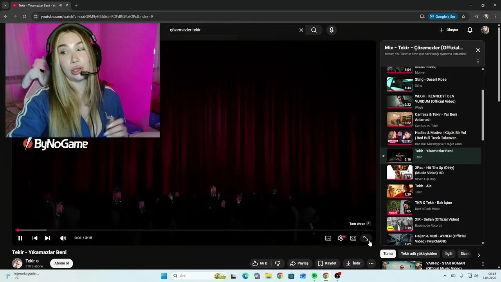Open the Oluştur create menu
501x282 pixels.
coord(449,30)
